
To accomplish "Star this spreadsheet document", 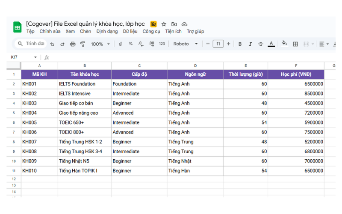I will (164, 24).
